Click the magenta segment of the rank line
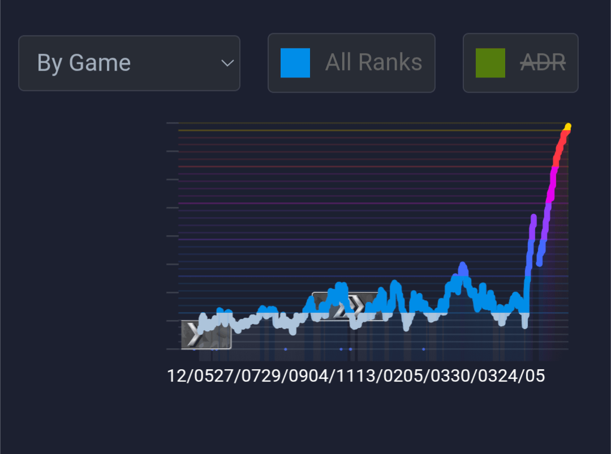This screenshot has height=454, width=611. point(551,185)
